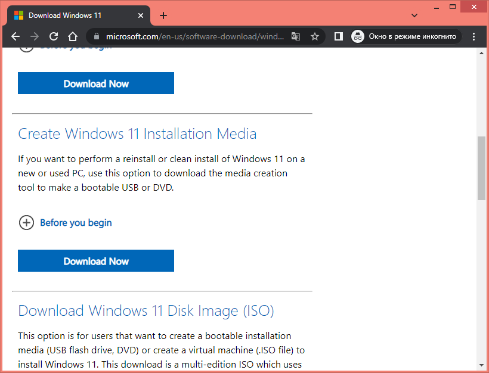Open the browser home page
The width and height of the screenshot is (489, 373).
(73, 36)
